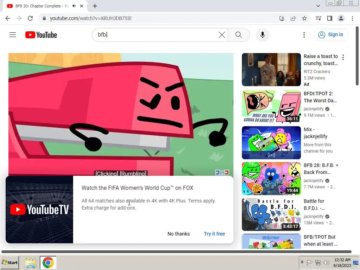The image size is (360, 270).
Task: Click the video player area
Action: [121, 114]
